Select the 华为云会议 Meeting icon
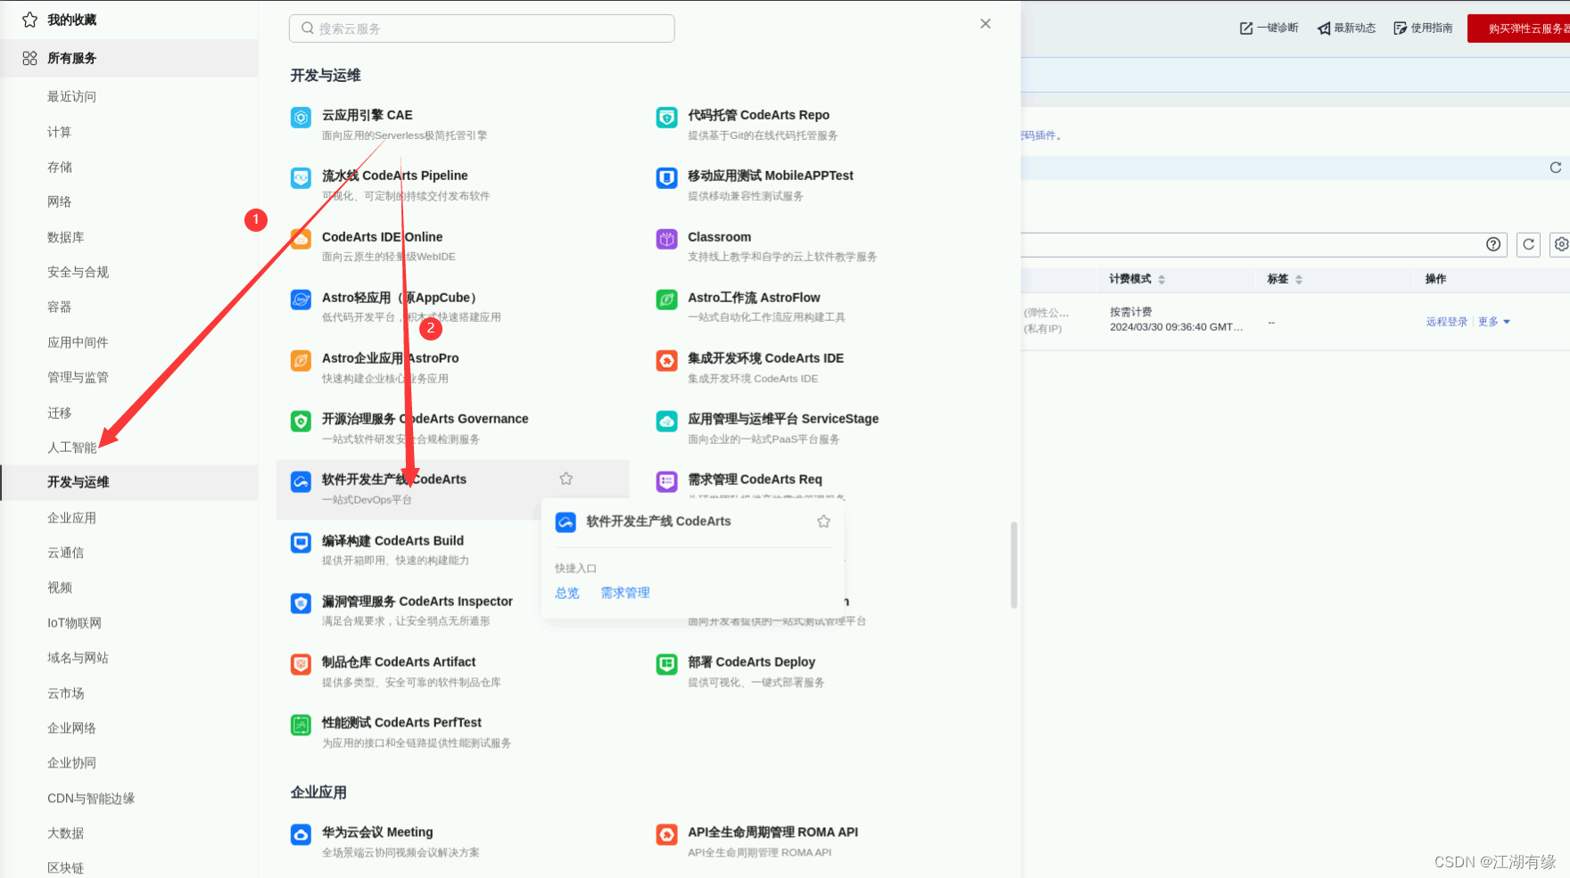 tap(302, 834)
